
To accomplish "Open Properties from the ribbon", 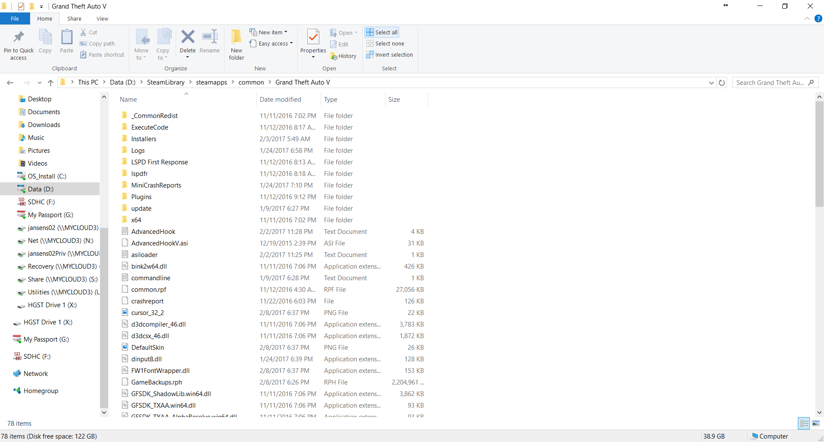I will pyautogui.click(x=313, y=38).
